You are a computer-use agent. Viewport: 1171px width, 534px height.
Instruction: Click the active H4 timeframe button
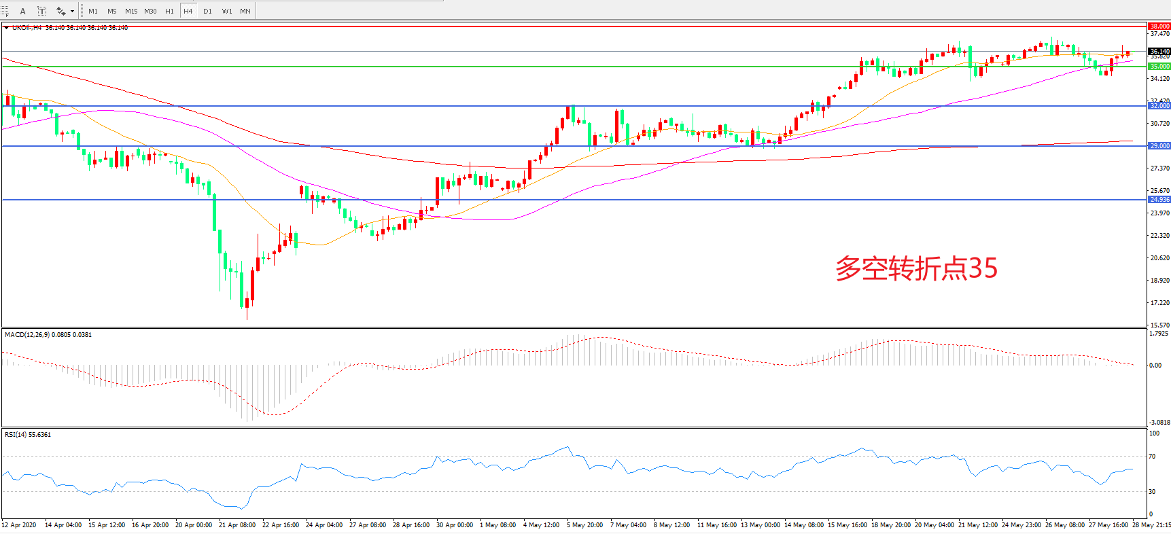coord(188,11)
